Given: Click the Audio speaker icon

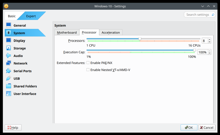Looking at the screenshot, I should tap(9, 56).
